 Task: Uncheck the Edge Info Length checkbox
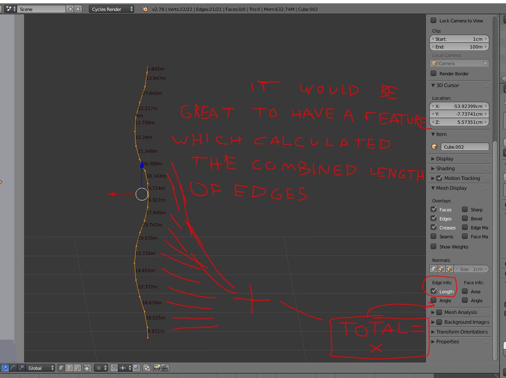click(x=433, y=291)
